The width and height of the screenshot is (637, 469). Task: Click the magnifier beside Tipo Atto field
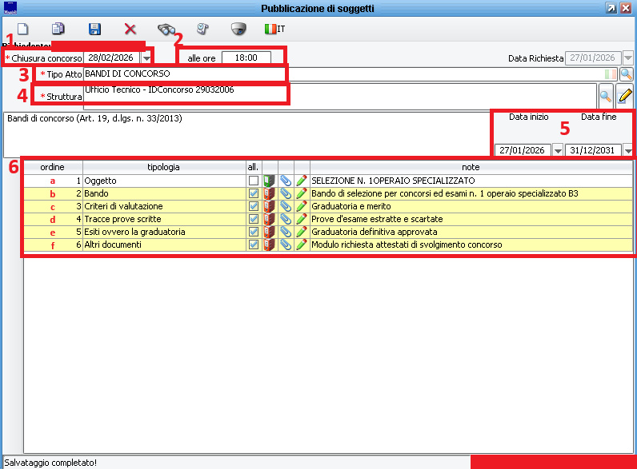pos(626,74)
